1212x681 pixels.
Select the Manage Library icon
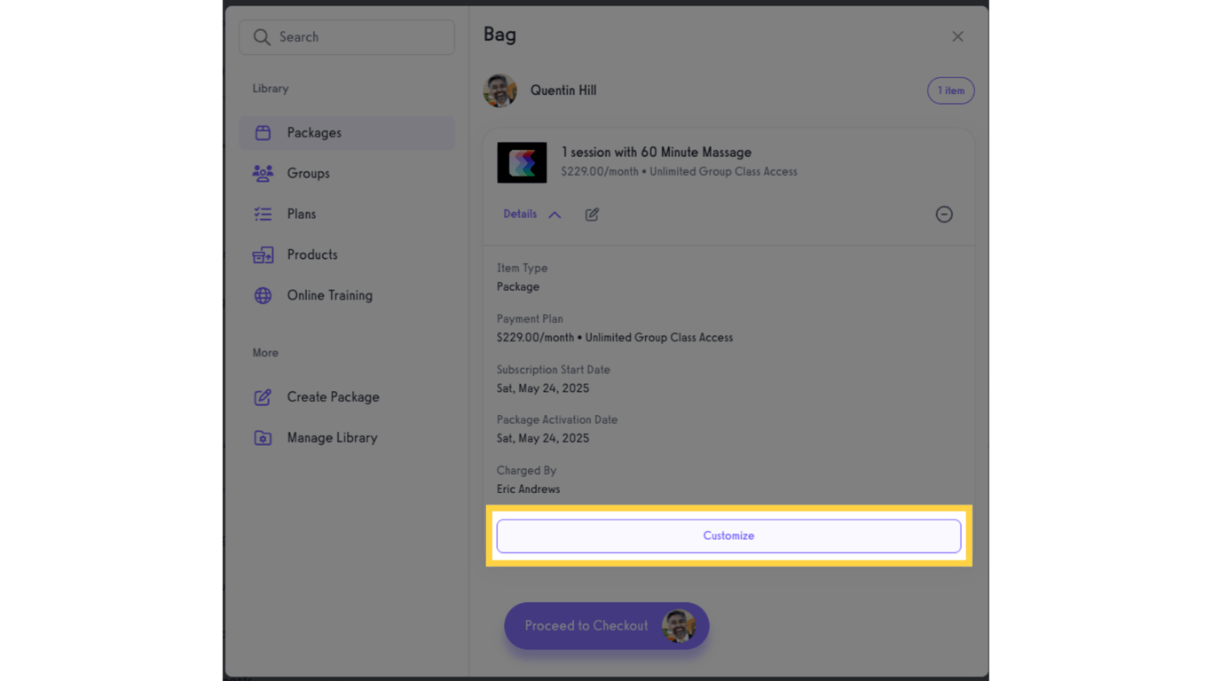tap(263, 437)
